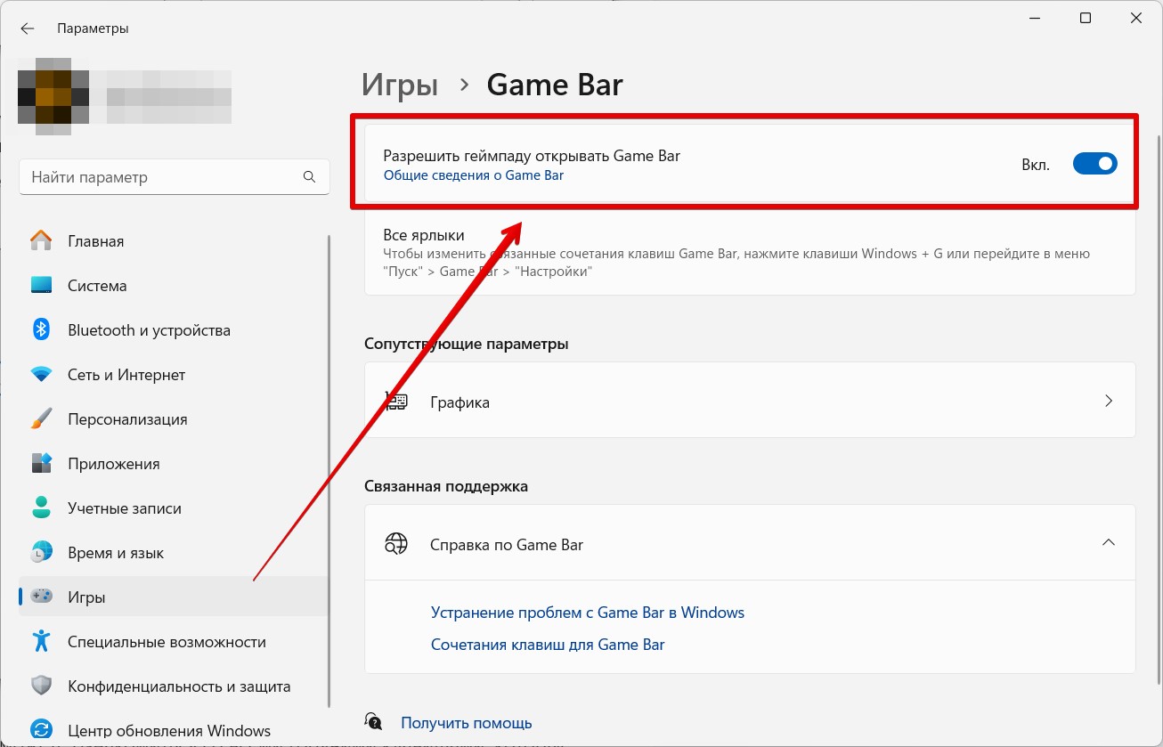The width and height of the screenshot is (1163, 747).
Task: Turn off gamepad opening Game Bar toggle
Action: coord(1094,164)
